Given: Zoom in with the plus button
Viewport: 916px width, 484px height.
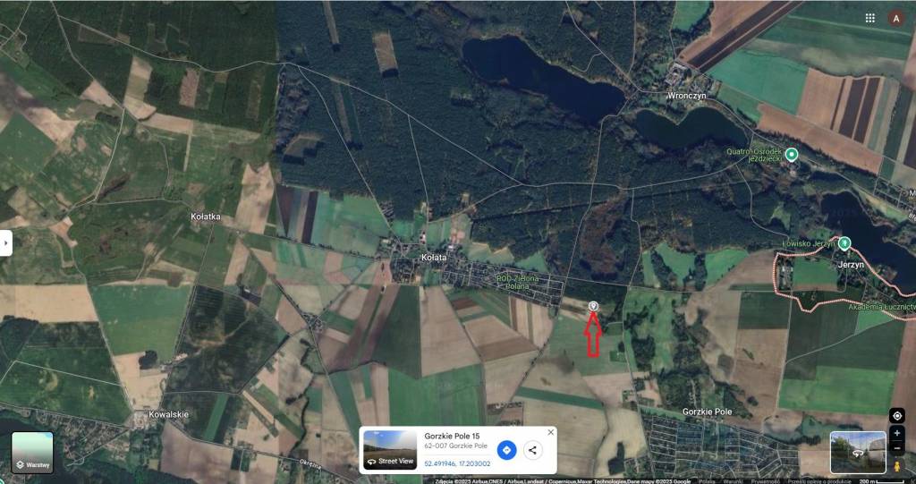Looking at the screenshot, I should click(x=896, y=433).
